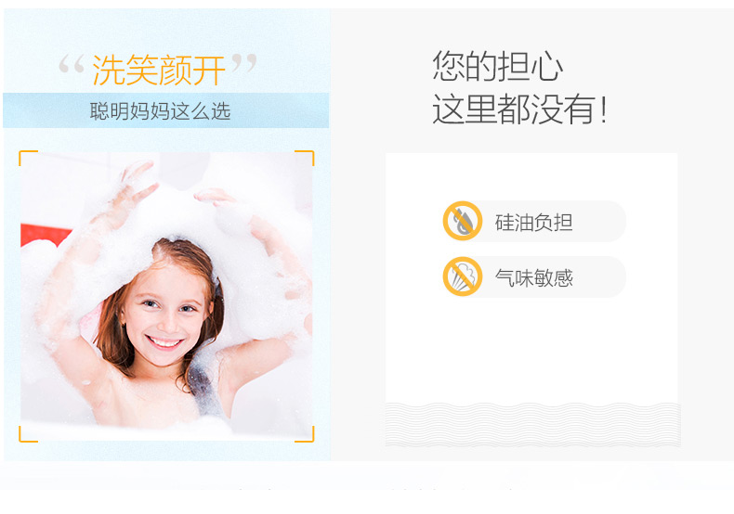Select the 气味敏感 label text
Viewport: 734px width, 514px height.
[x=533, y=278]
